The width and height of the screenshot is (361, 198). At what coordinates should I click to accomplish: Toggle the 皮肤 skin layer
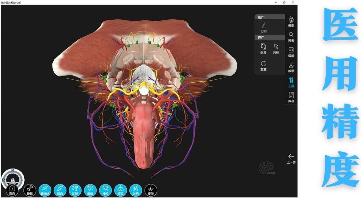(151, 190)
